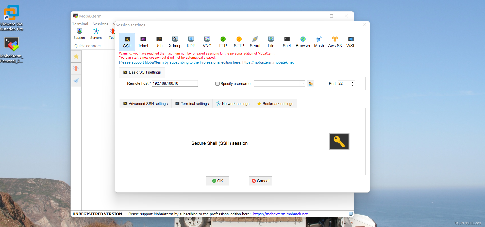Select the File session type
The width and height of the screenshot is (485, 227).
[271, 42]
